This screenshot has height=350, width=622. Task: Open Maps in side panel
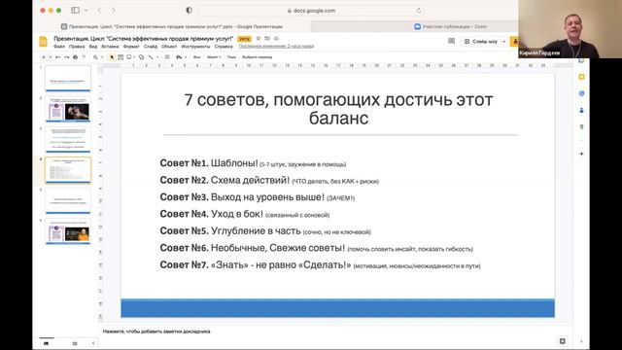[581, 127]
